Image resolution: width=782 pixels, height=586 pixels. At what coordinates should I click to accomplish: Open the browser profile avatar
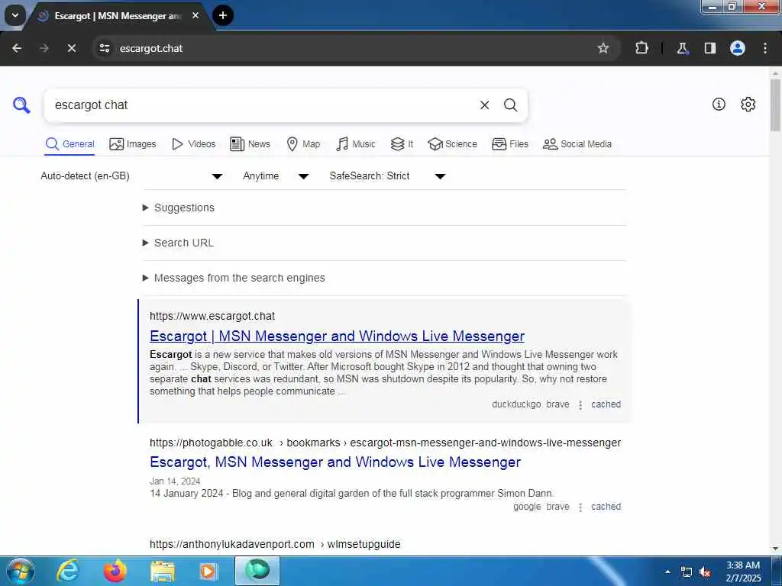point(737,48)
